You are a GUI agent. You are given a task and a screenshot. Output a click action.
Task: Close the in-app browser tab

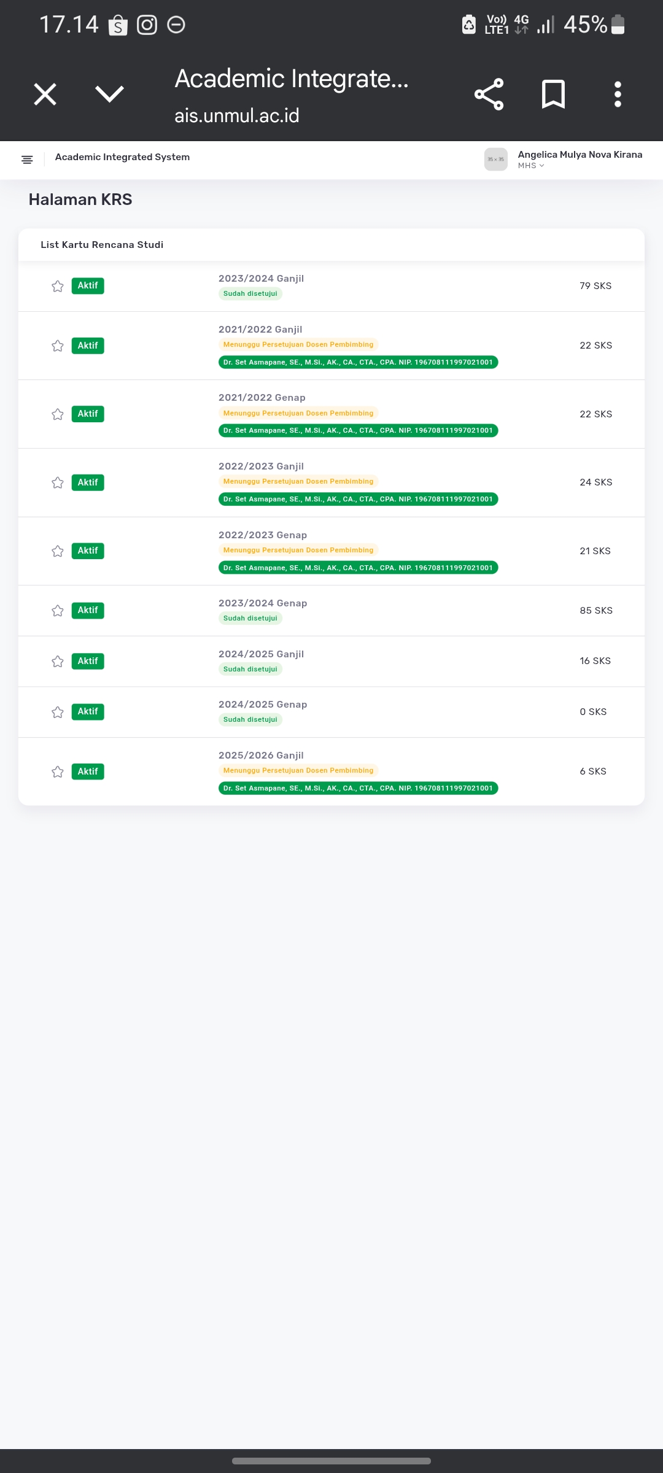point(45,95)
